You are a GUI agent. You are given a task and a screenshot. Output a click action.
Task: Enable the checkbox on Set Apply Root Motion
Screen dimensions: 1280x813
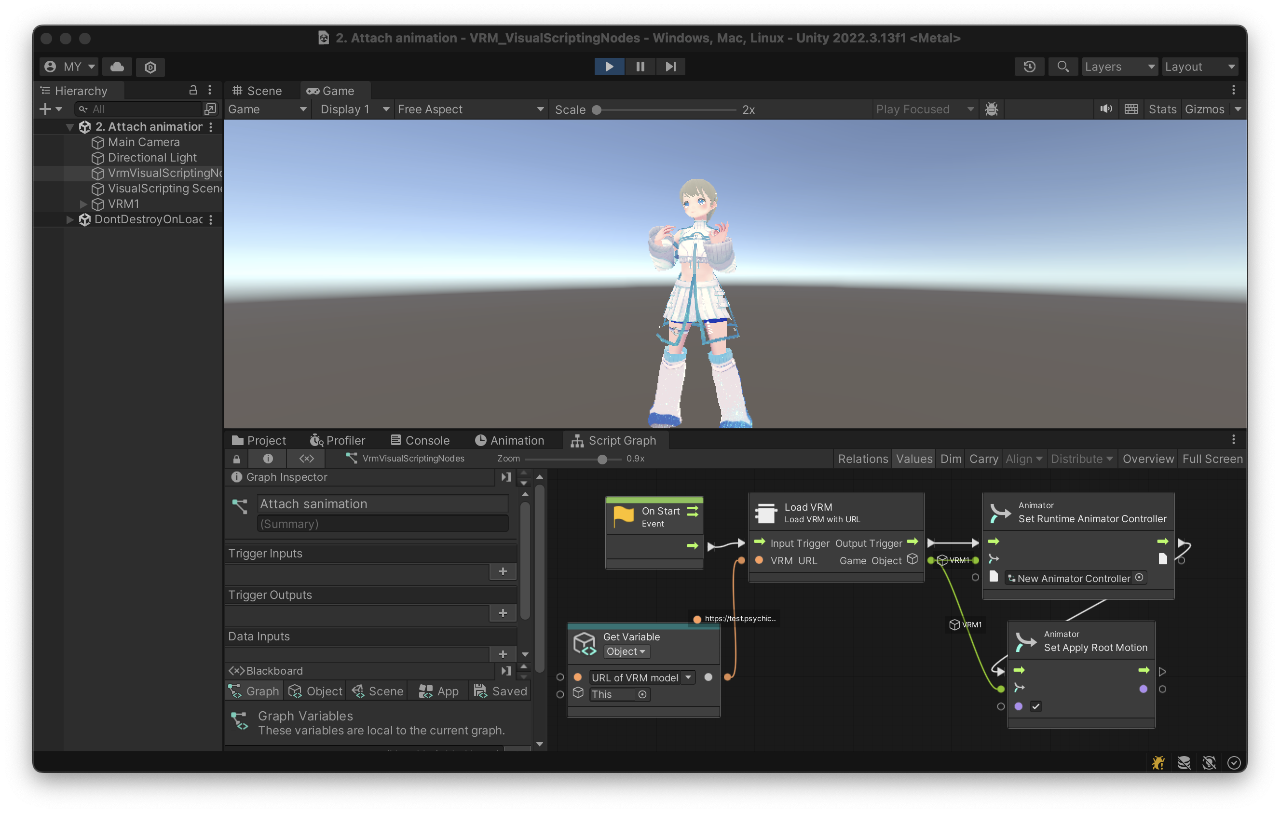(x=1036, y=707)
